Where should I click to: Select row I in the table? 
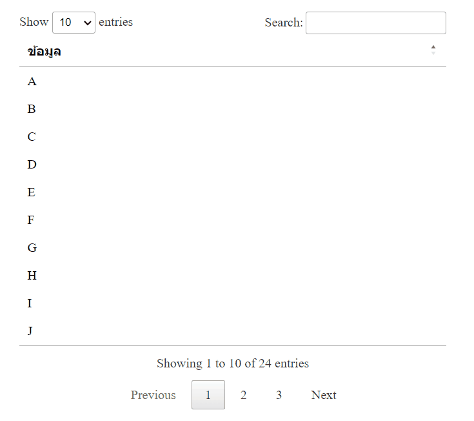pyautogui.click(x=30, y=303)
